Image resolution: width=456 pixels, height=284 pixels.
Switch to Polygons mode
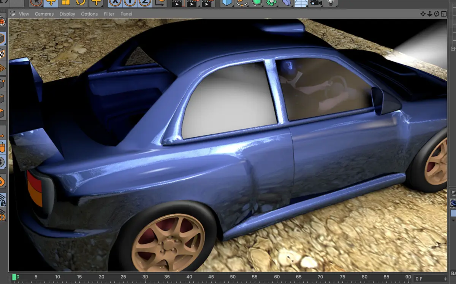tap(2, 113)
